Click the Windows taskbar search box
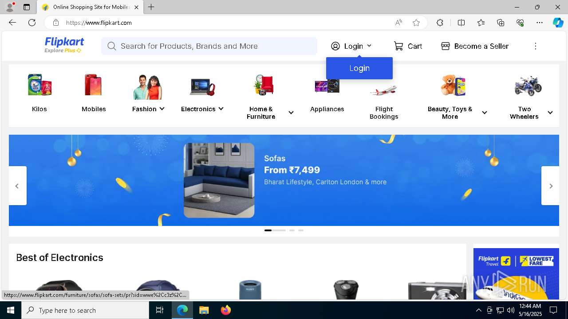 pos(85,310)
